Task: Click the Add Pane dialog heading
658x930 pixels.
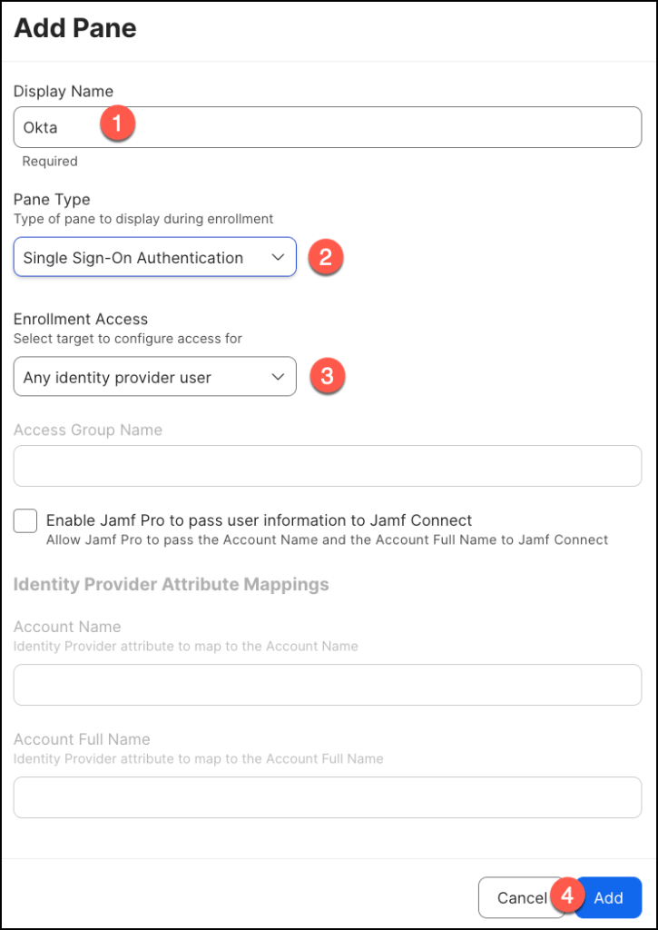Action: coord(75,28)
